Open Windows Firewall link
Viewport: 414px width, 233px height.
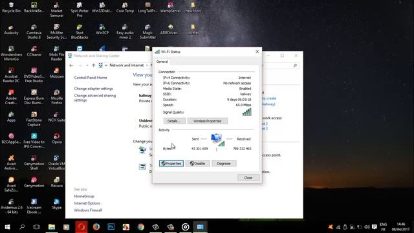[88, 210]
